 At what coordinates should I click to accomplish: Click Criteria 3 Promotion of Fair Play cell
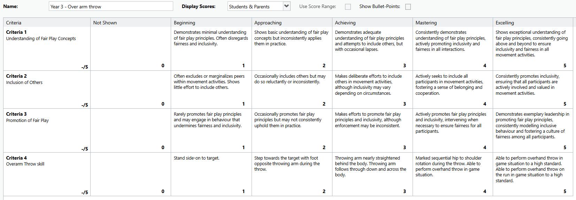[x=47, y=130]
